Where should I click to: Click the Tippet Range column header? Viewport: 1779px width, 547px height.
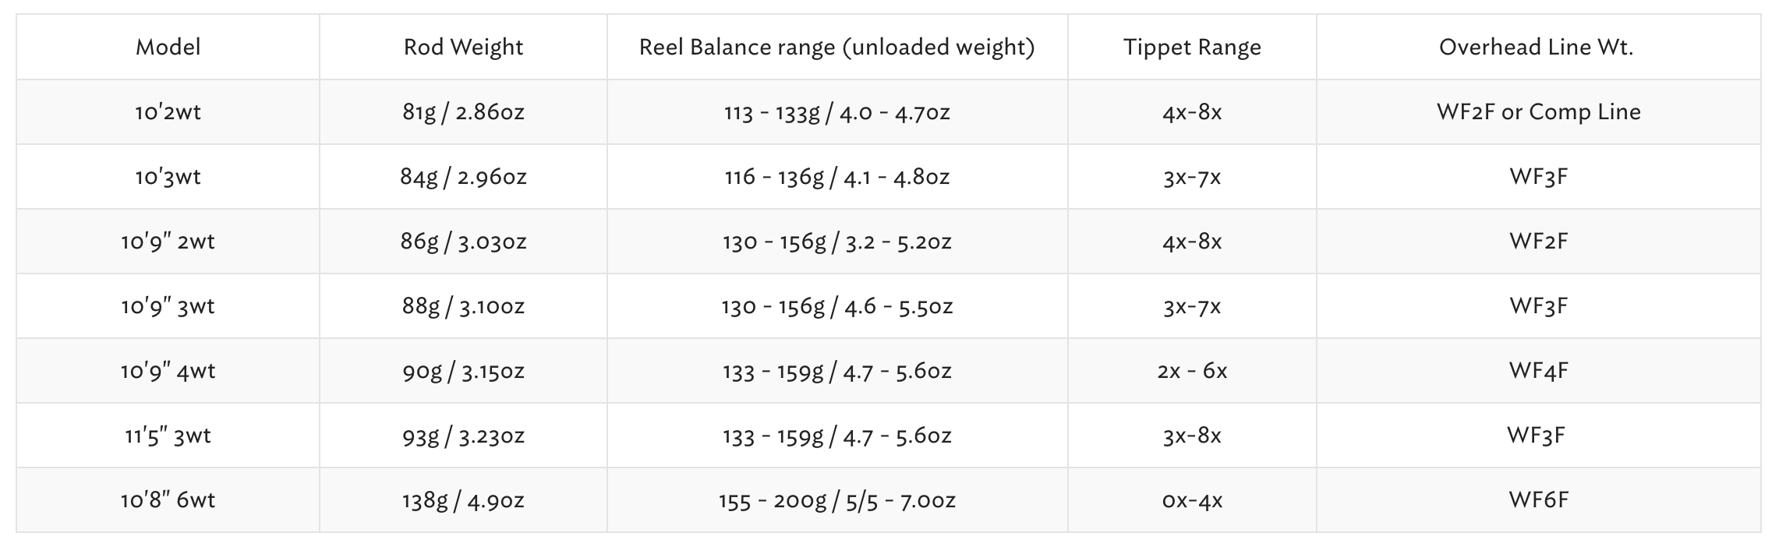pyautogui.click(x=1191, y=48)
